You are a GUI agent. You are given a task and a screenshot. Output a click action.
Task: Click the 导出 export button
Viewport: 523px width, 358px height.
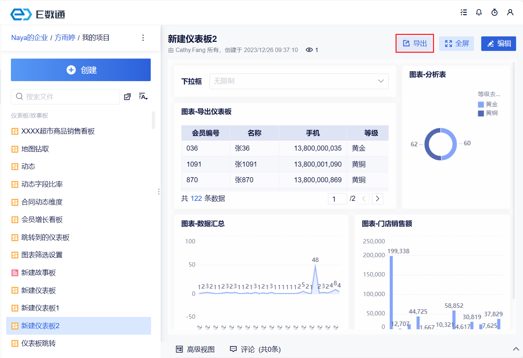[x=415, y=44]
